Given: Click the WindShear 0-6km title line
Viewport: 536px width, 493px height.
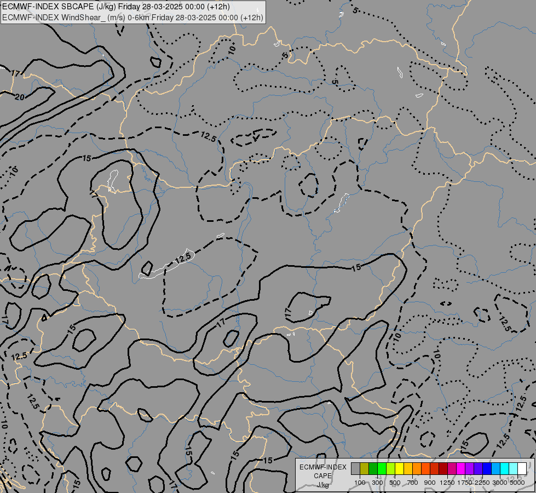Looking at the screenshot, I should point(132,18).
